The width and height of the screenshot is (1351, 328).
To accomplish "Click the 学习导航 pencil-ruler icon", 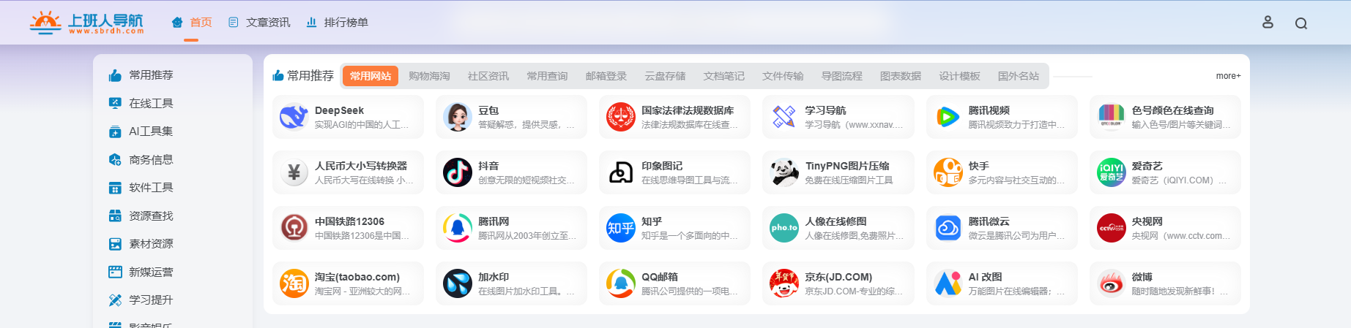I will [784, 117].
